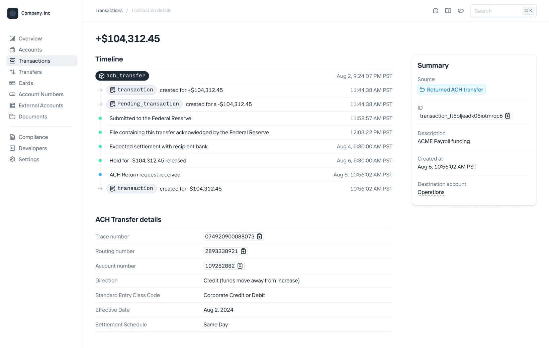
Task: Open the Transfers sidebar section
Action: [x=30, y=72]
